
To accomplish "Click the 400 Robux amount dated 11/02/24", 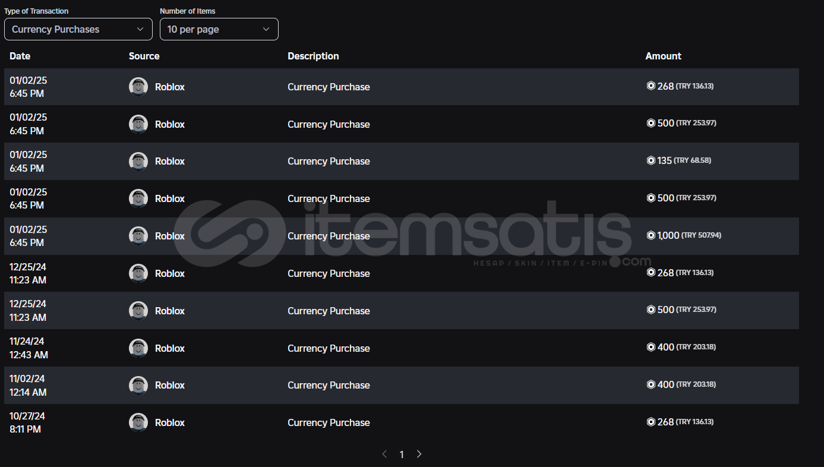I will point(665,384).
